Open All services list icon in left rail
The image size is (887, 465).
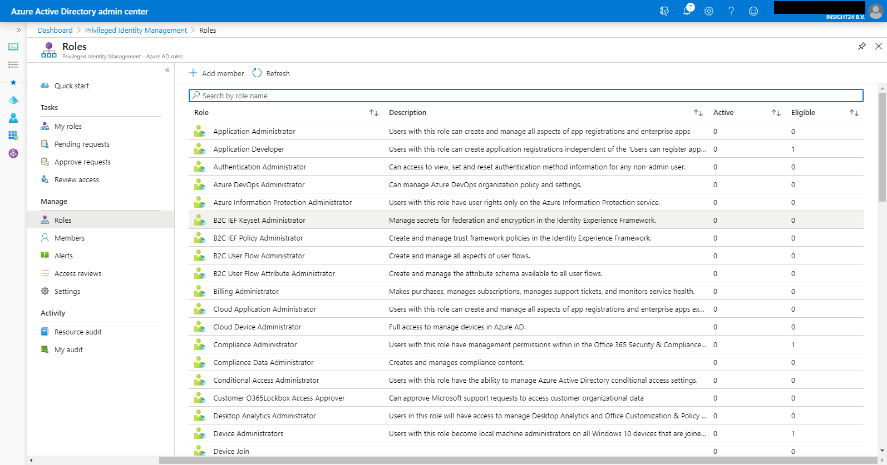(13, 64)
